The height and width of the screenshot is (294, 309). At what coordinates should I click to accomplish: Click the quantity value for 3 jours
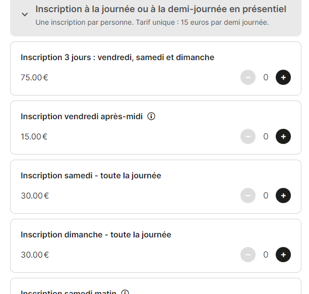[x=266, y=77]
